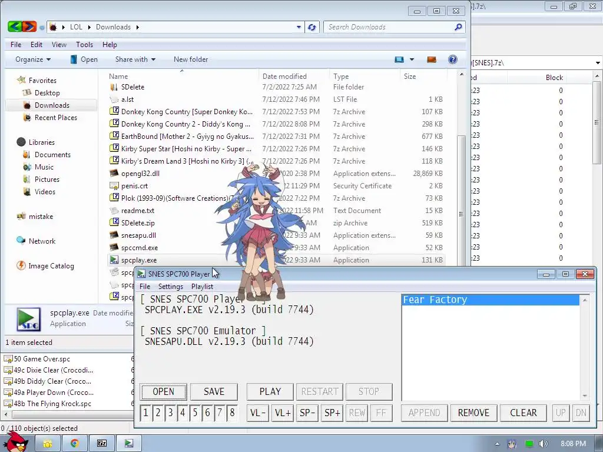Toggle channel 4 mute button
This screenshot has height=452, width=603.
[x=183, y=413]
